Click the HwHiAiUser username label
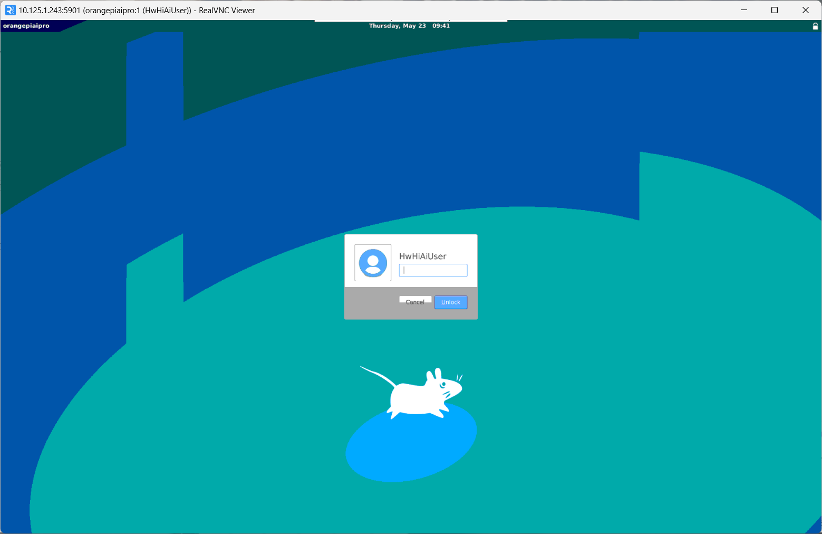Viewport: 822px width, 534px height. [x=423, y=256]
